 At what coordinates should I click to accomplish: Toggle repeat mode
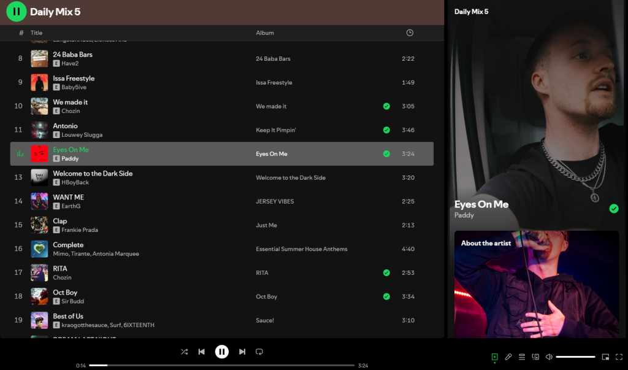[x=259, y=352]
